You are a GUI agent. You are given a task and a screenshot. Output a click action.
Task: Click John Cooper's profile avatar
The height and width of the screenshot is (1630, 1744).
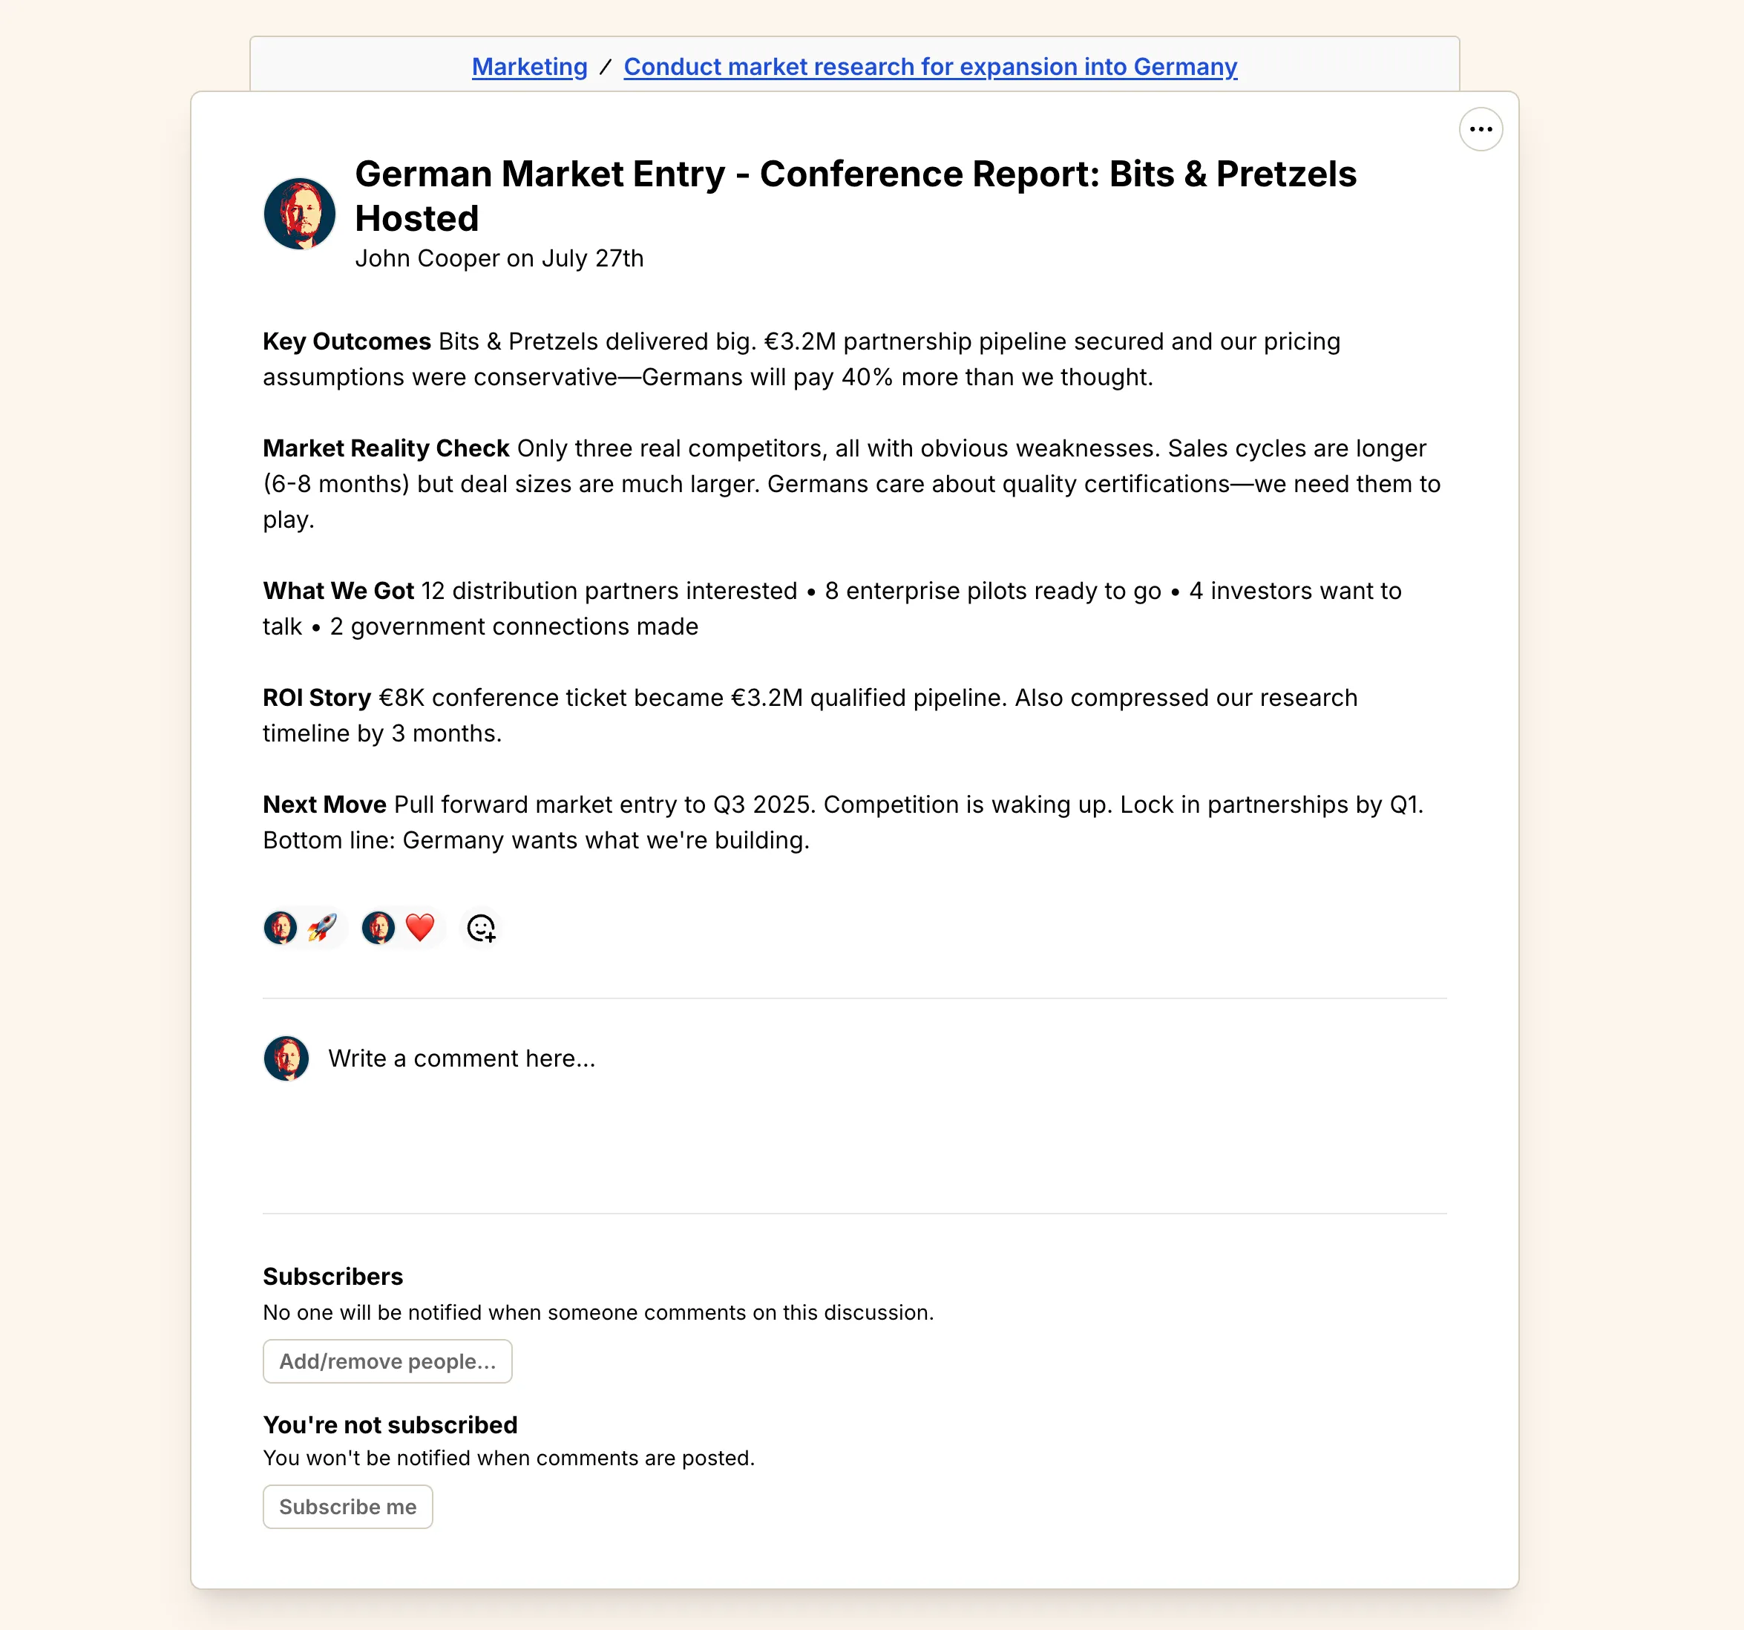[300, 212]
